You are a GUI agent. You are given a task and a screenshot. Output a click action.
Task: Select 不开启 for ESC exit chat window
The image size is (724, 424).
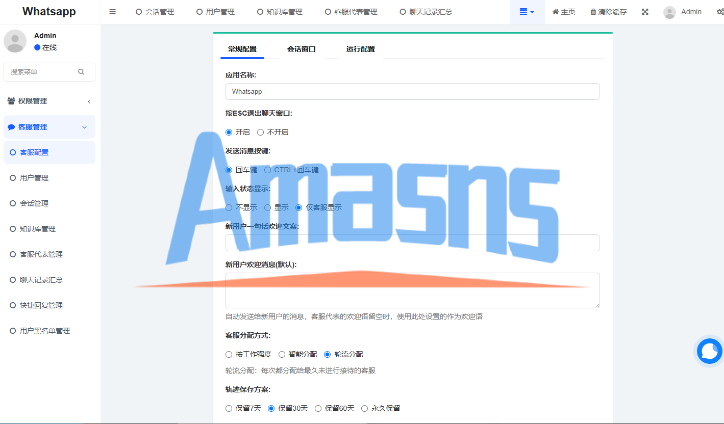[260, 132]
